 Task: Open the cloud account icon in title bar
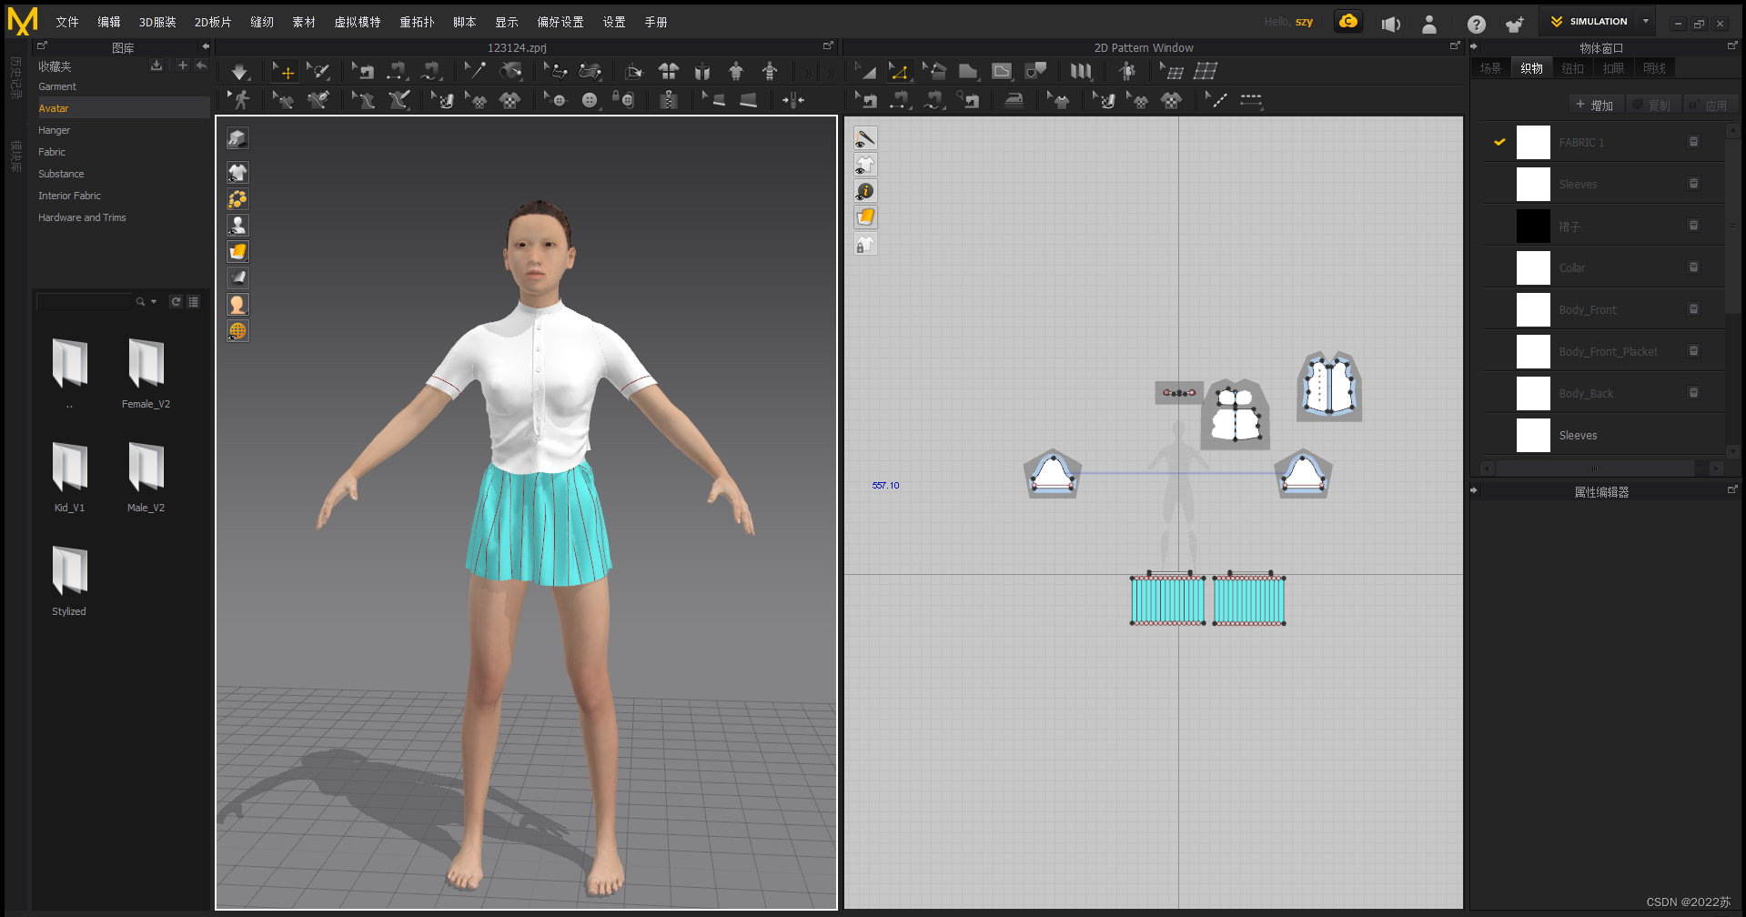1347,22
